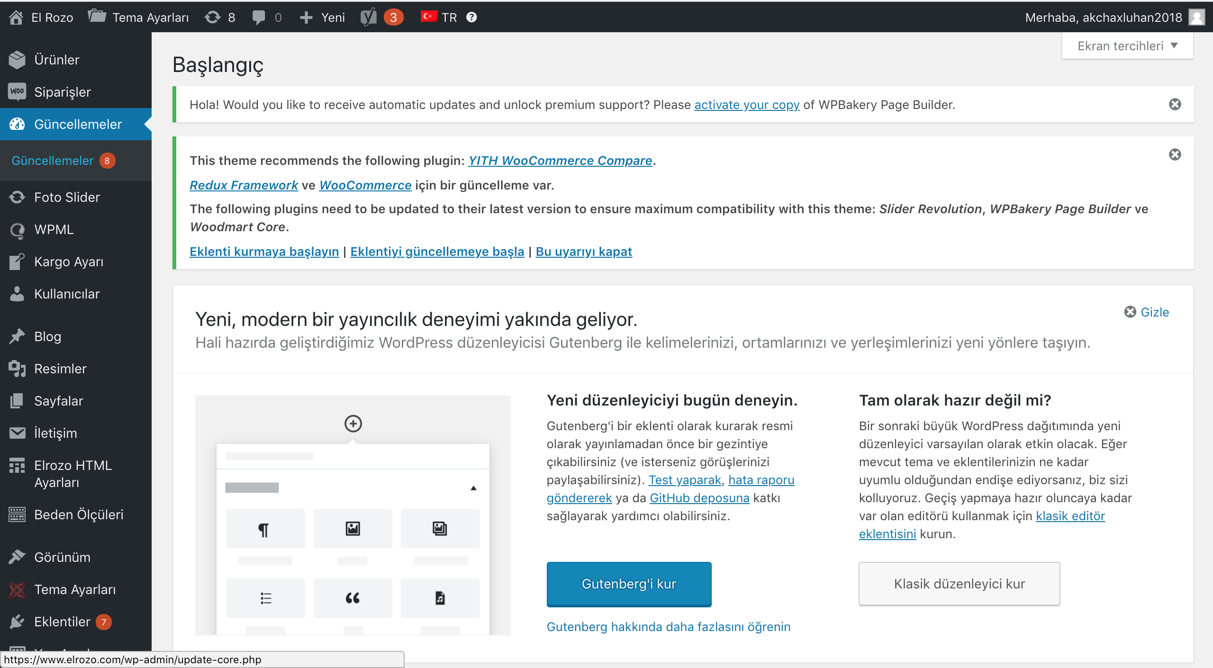Image resolution: width=1213 pixels, height=668 pixels.
Task: Open Ürünler from sidebar
Action: tap(56, 60)
